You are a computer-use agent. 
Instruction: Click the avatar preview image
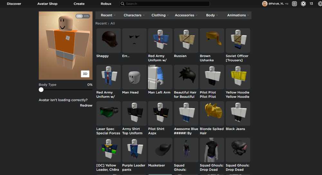tap(65, 45)
